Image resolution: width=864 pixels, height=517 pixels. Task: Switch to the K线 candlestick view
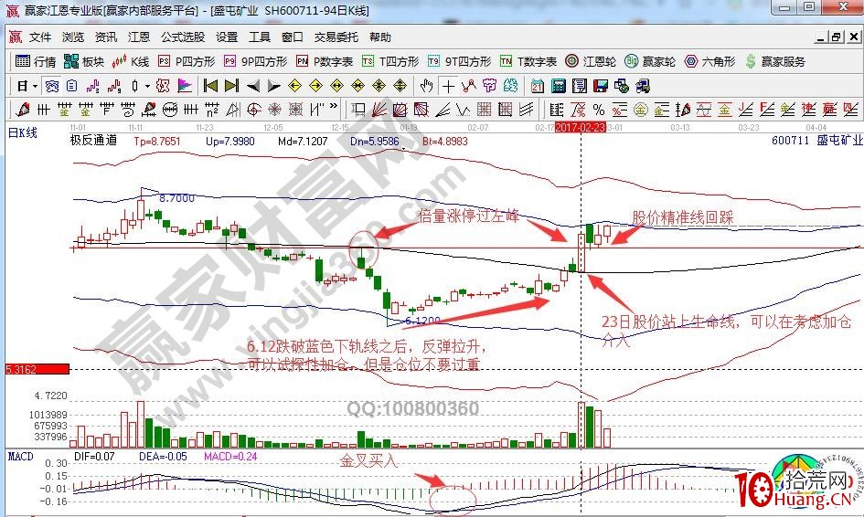point(130,61)
